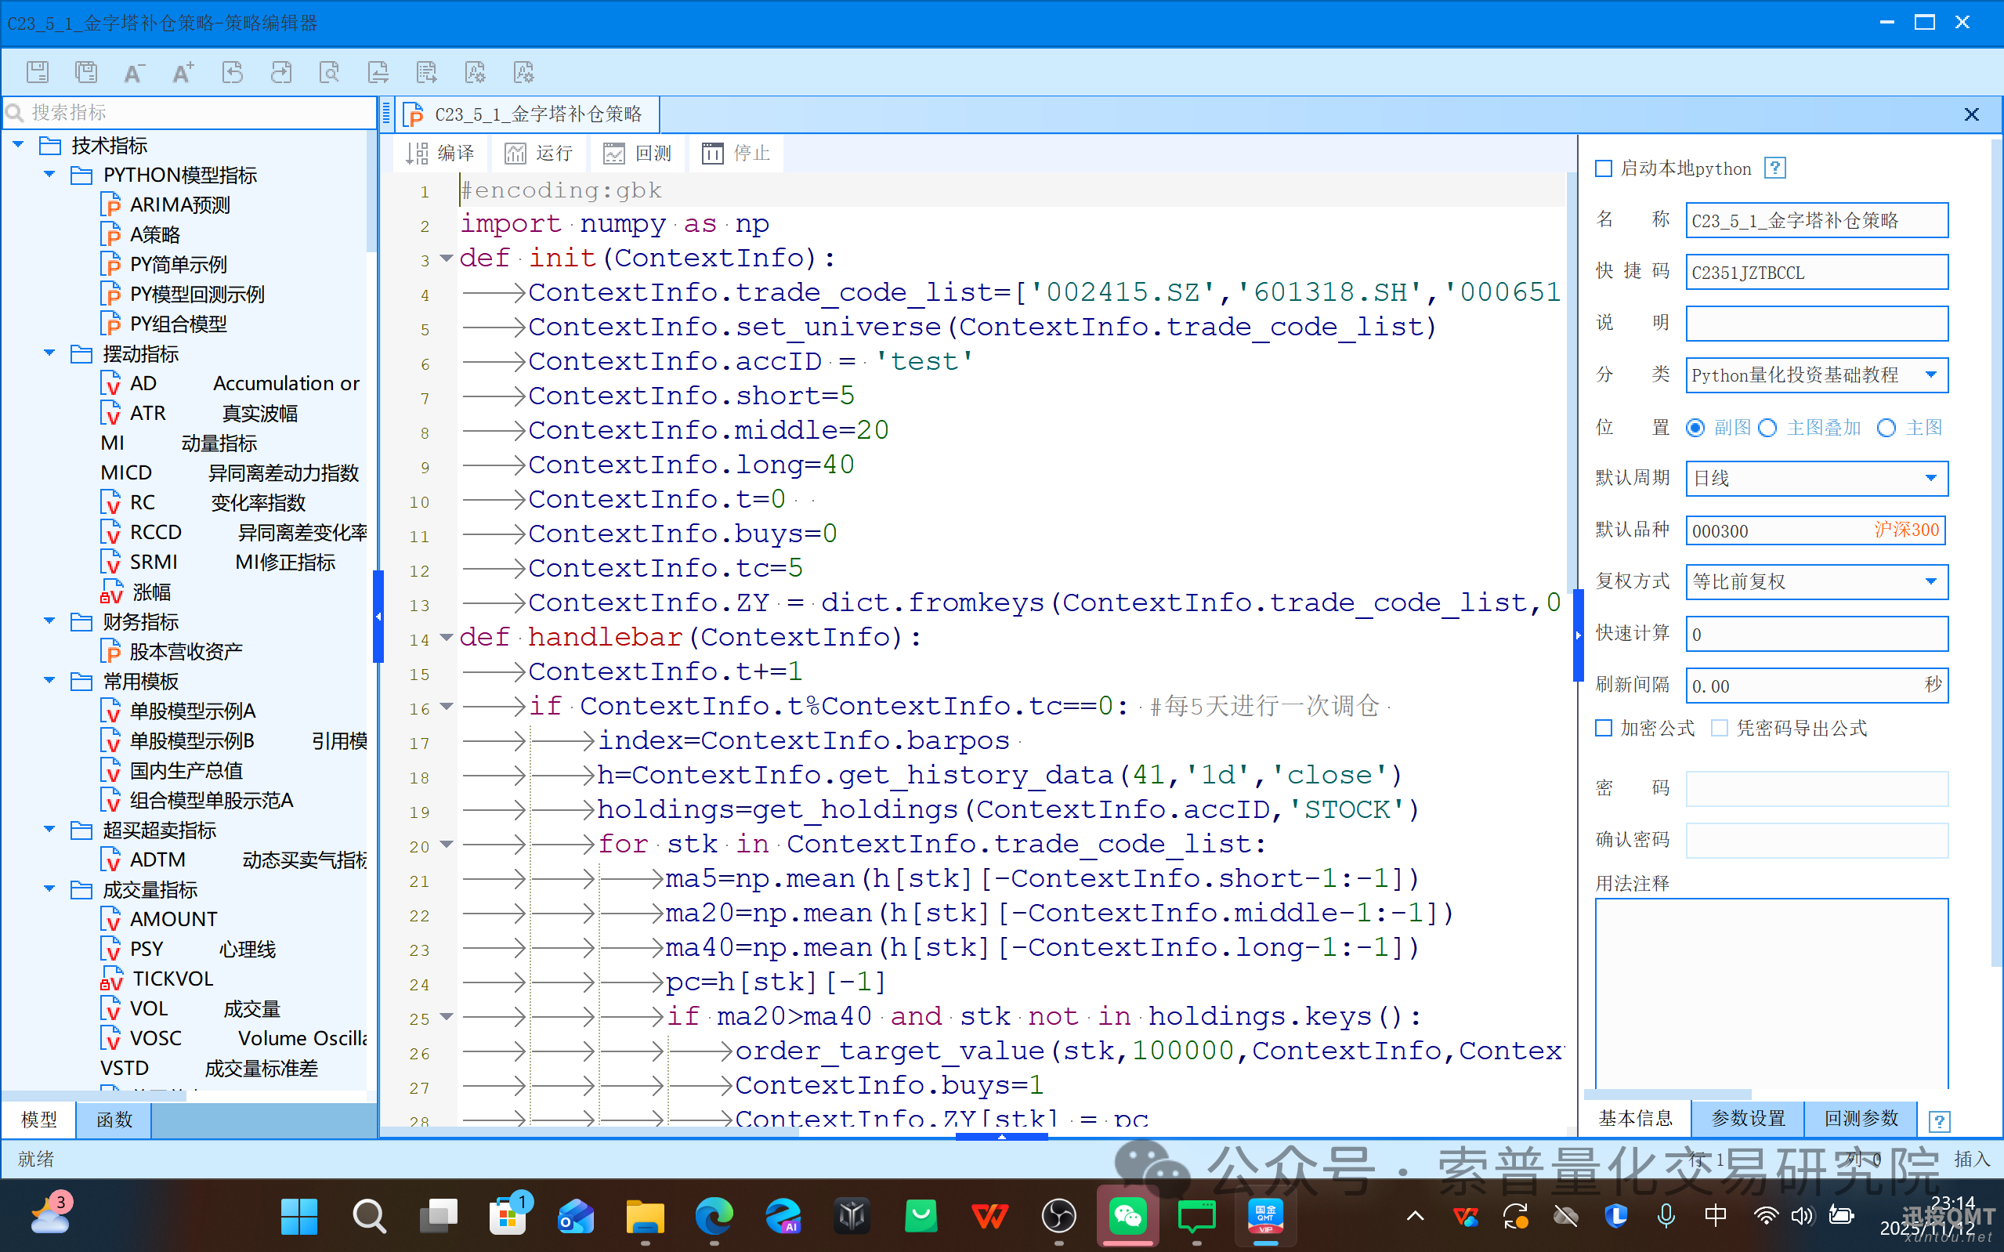Switch to the 参数设置 tab
This screenshot has height=1252, width=2004.
(1747, 1119)
